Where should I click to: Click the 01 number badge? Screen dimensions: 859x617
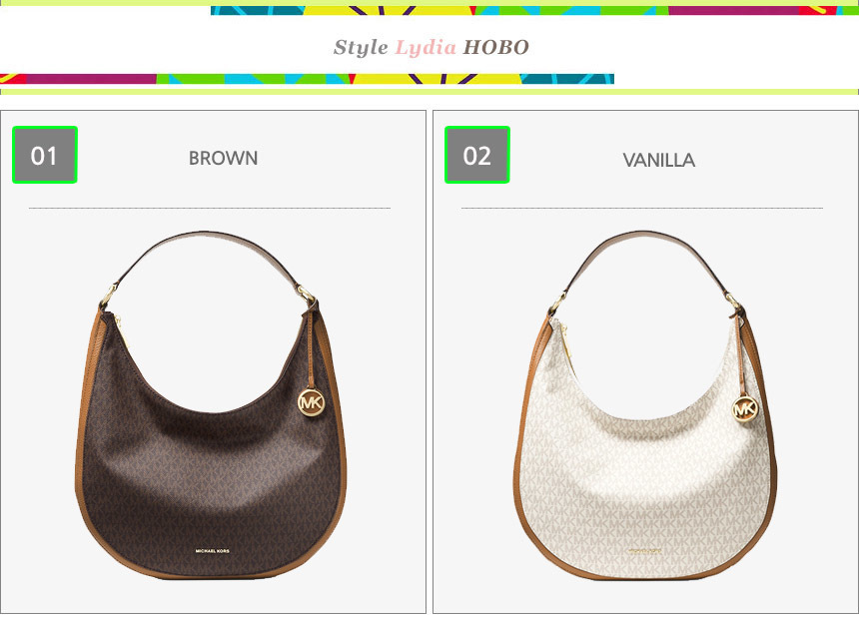[x=44, y=155]
